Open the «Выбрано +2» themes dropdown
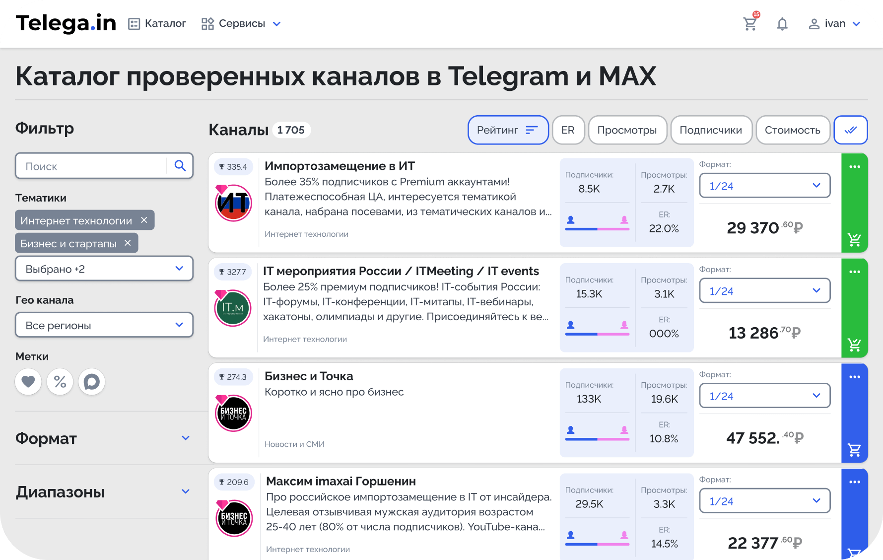 104,269
